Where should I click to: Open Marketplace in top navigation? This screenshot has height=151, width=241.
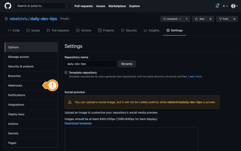point(117,6)
